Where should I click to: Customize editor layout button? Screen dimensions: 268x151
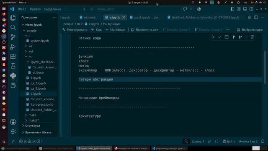tap(239, 9)
